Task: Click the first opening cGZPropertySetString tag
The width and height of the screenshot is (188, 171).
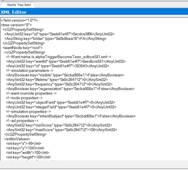Action: (23, 30)
